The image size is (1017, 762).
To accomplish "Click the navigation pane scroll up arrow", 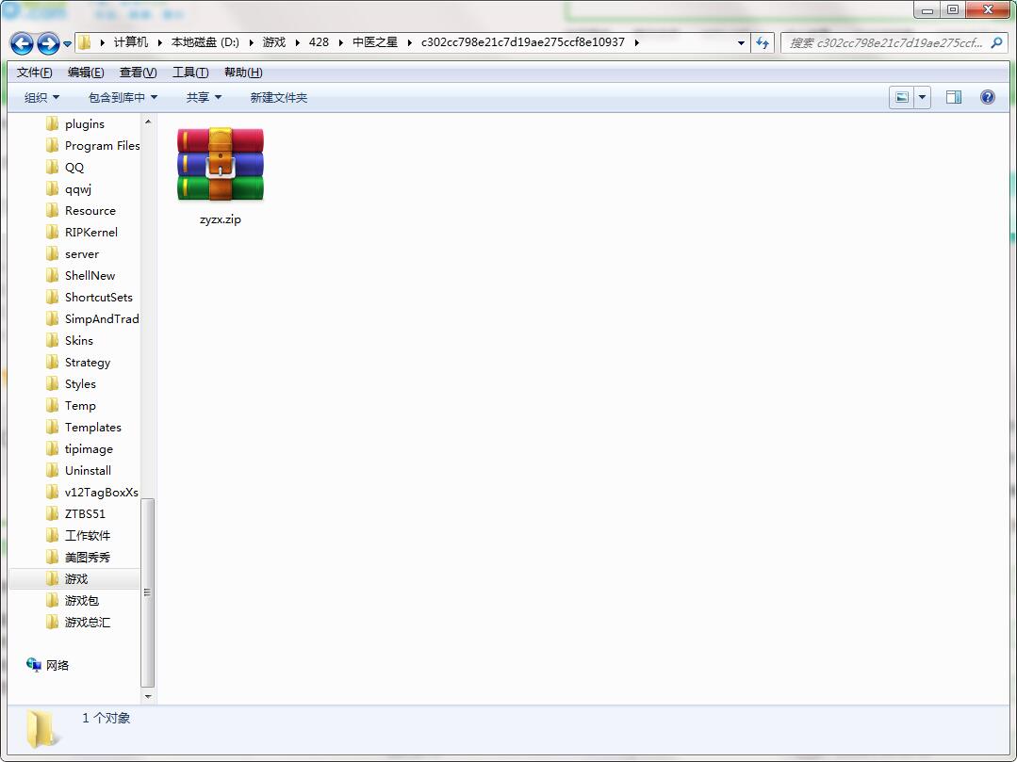I will point(148,122).
